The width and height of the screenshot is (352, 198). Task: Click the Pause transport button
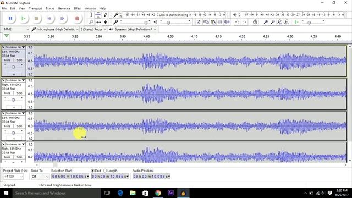pos(10,18)
